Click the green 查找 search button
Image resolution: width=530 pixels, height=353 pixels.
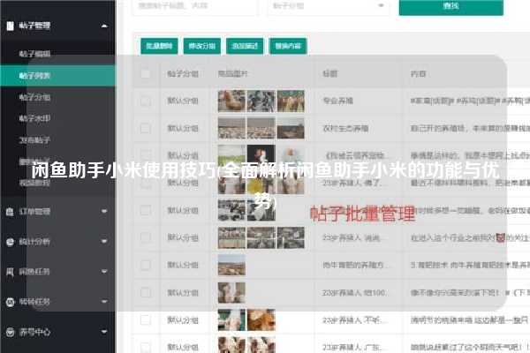point(450,6)
